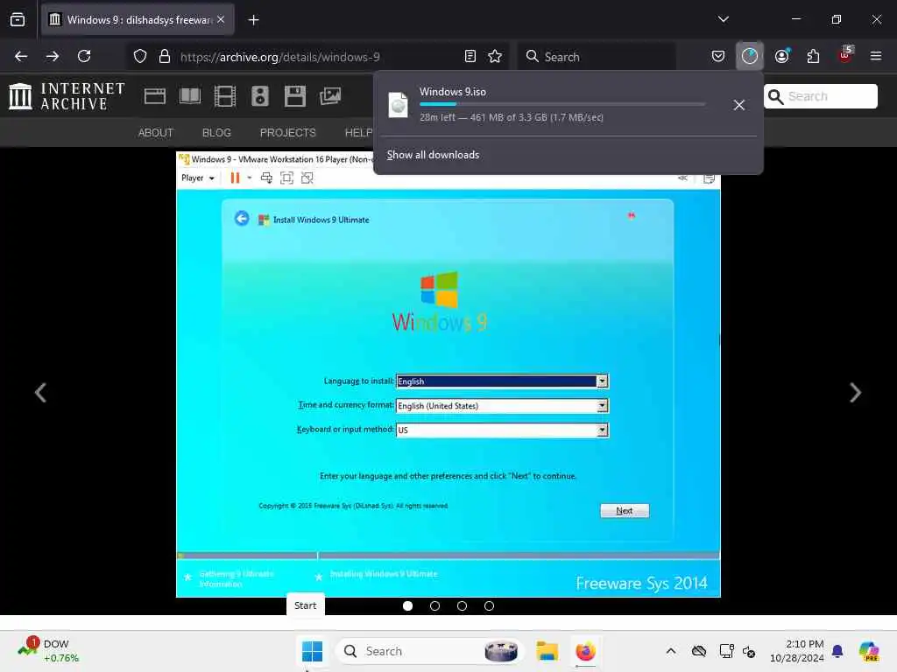Select third carousel dot
Screen dimensions: 897x672
click(x=462, y=605)
